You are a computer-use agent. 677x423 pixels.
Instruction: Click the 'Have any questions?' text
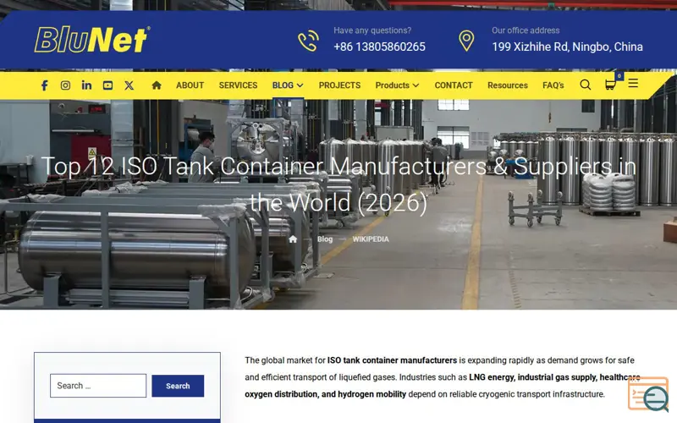(372, 30)
